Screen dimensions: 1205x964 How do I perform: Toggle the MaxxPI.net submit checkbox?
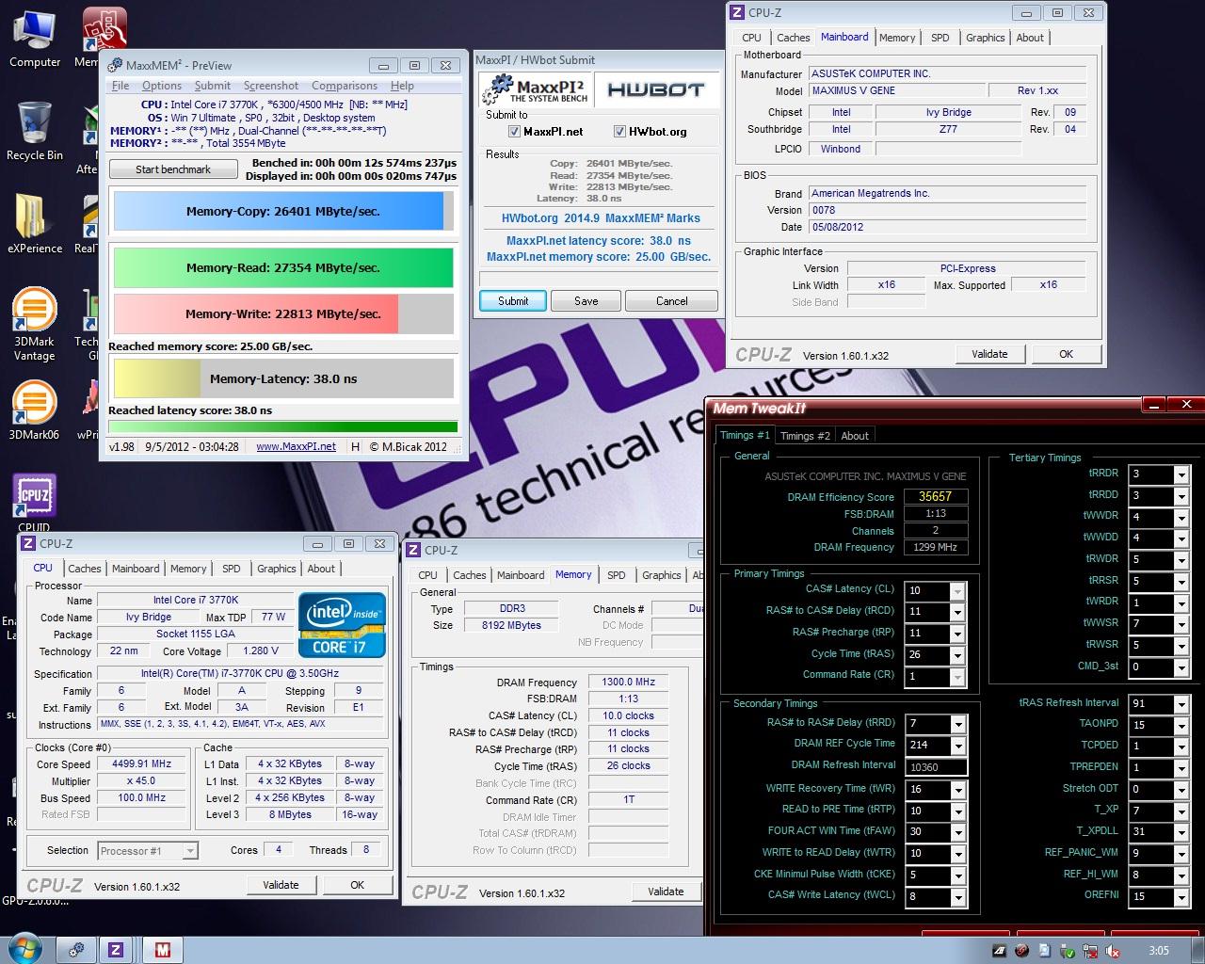(514, 132)
